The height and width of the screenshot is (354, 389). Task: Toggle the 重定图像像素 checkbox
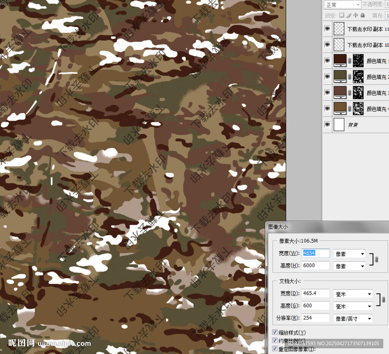275,348
